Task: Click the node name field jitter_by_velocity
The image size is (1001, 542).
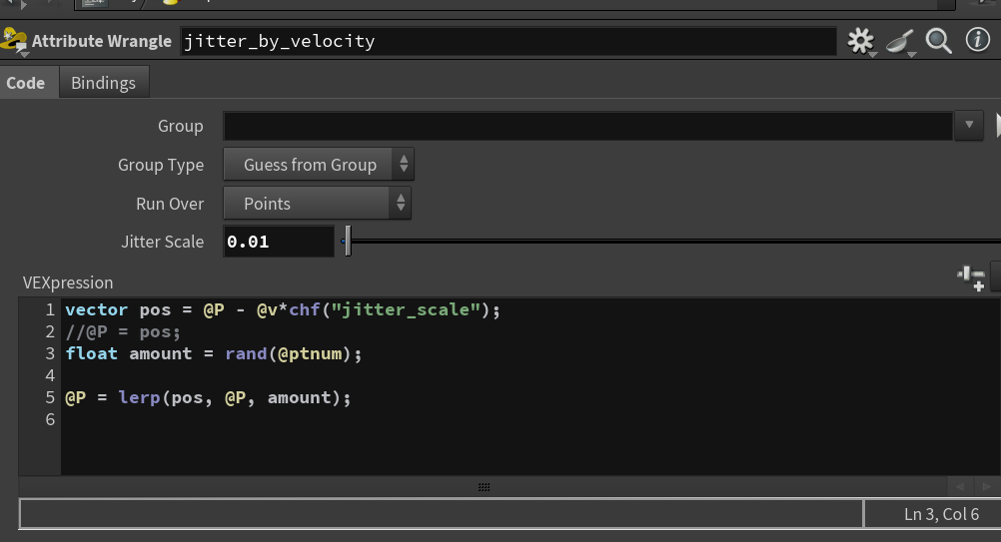Action: (x=508, y=42)
